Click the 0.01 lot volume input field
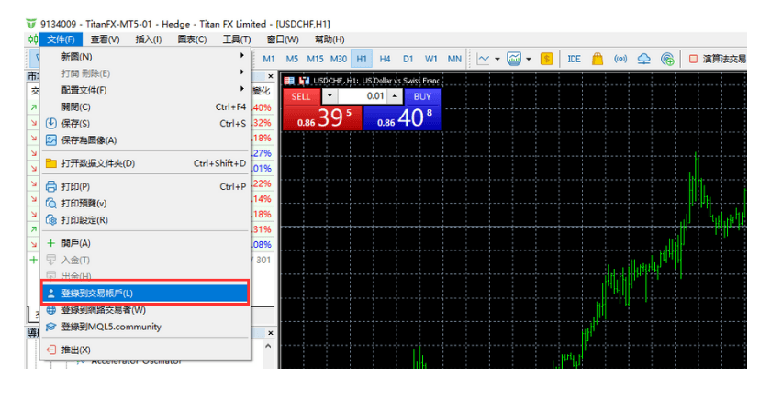 363,96
